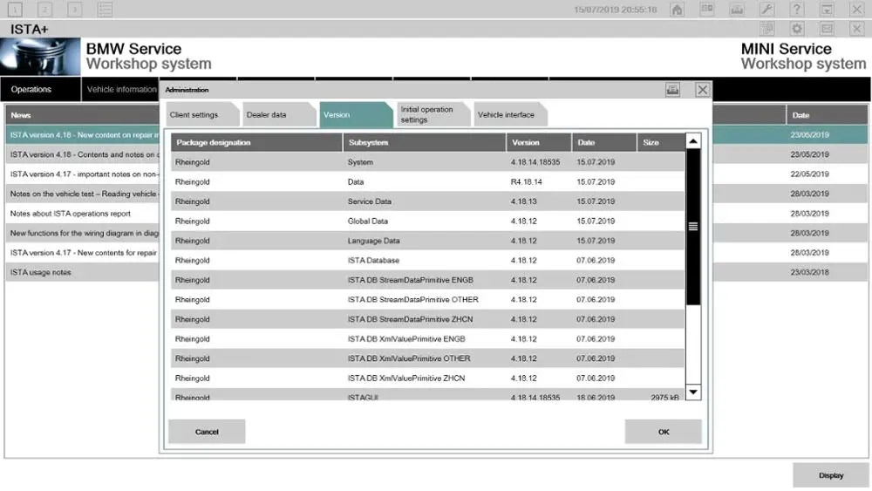
Task: Select the Global Data row
Action: tap(427, 222)
